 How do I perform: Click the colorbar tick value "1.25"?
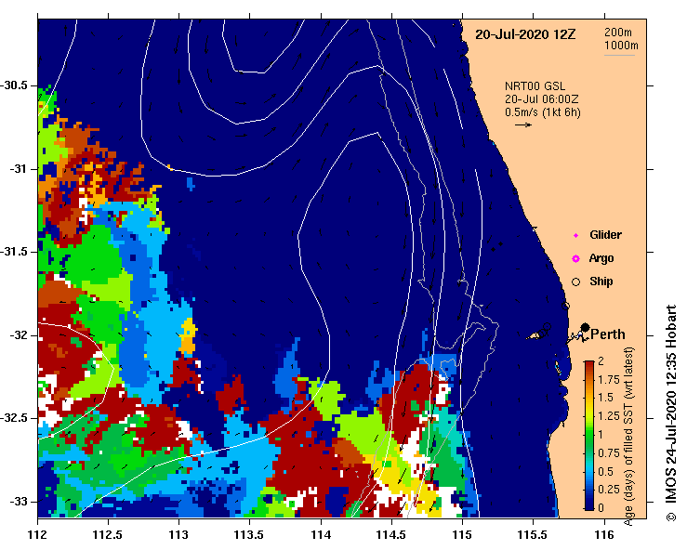(x=609, y=416)
